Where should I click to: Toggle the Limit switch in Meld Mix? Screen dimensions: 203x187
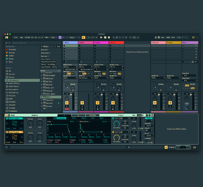click(x=139, y=115)
